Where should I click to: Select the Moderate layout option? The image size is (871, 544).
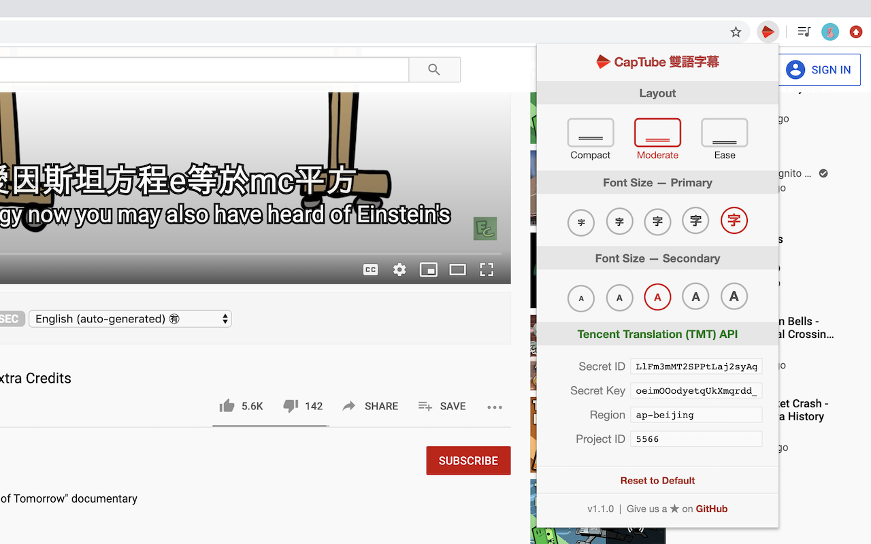tap(657, 139)
